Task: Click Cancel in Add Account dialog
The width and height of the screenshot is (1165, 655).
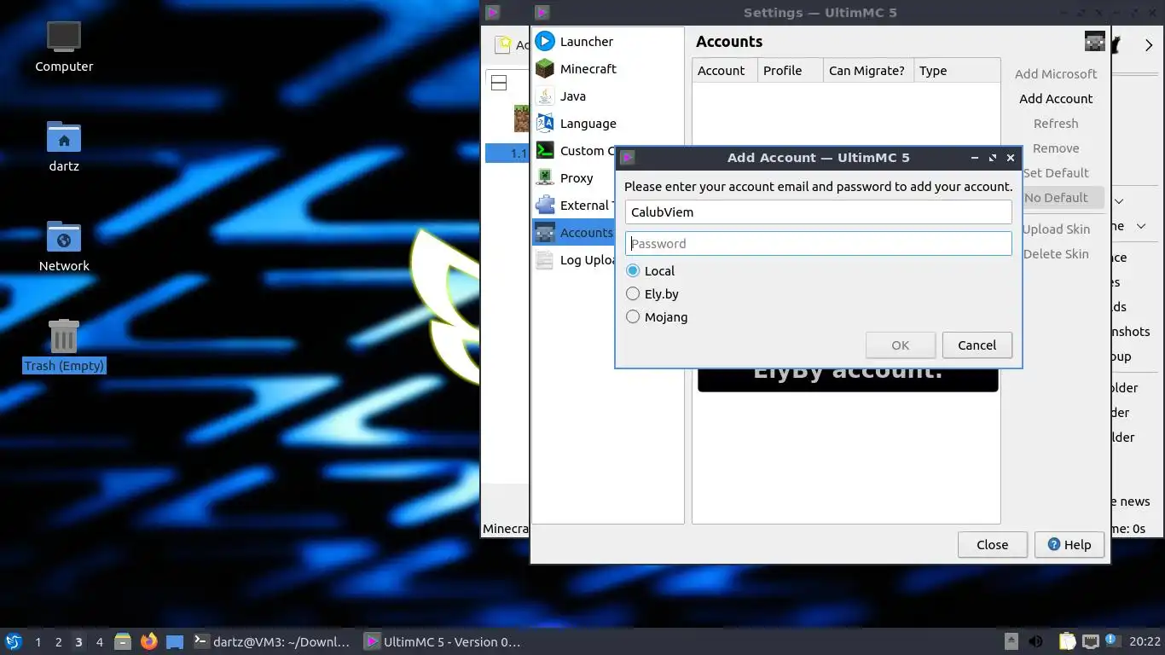Action: point(977,345)
